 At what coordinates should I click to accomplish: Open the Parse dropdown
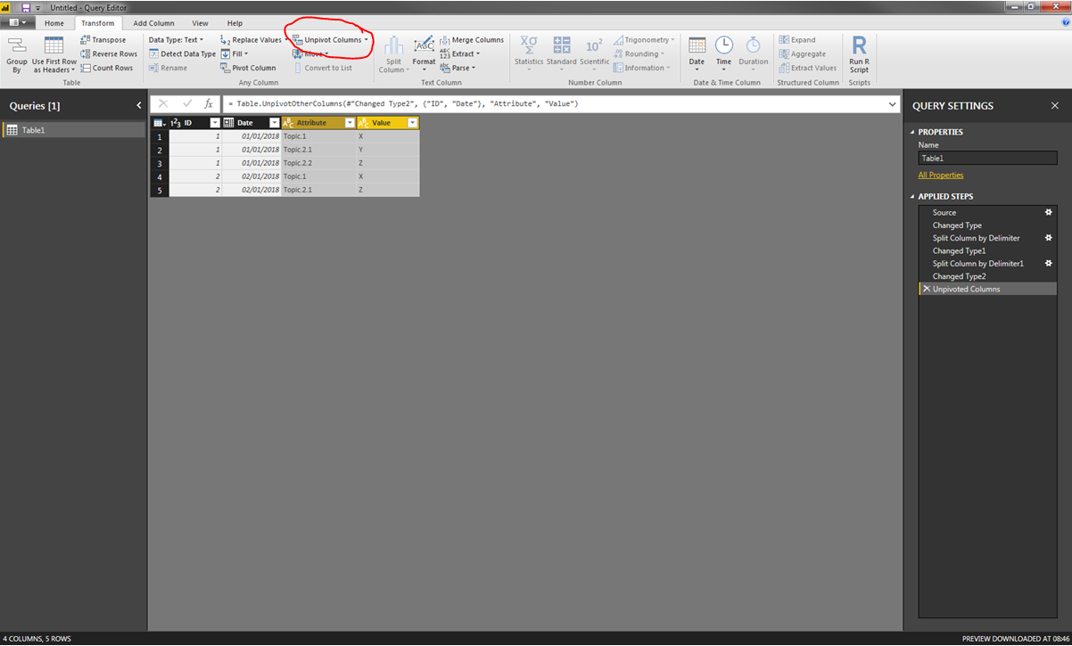(x=458, y=68)
